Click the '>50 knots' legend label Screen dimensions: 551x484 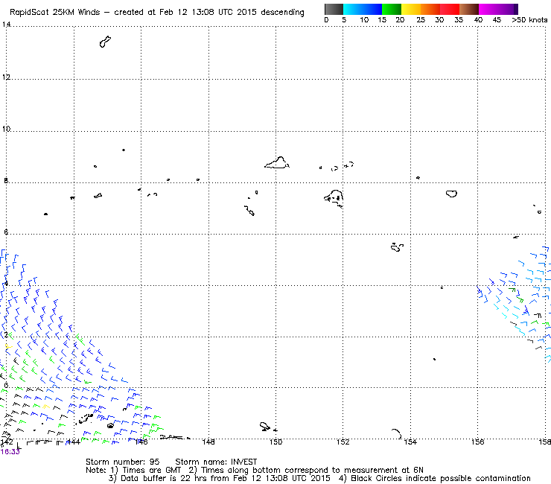pyautogui.click(x=529, y=19)
